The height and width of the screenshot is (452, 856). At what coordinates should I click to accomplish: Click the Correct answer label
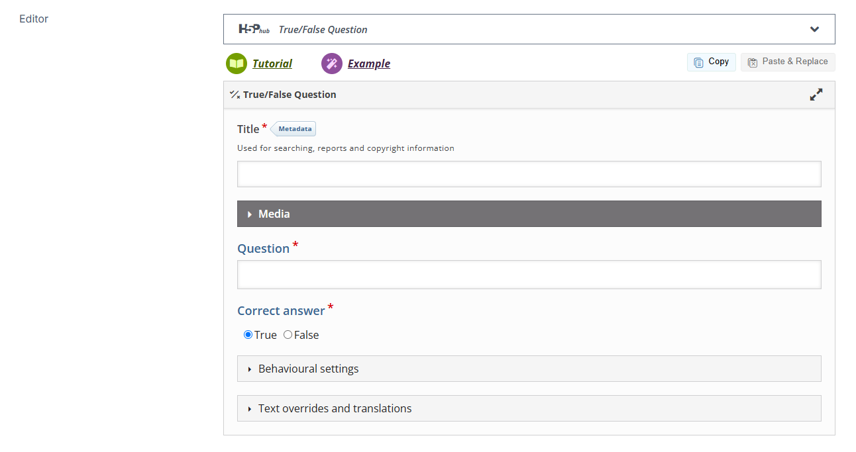(281, 310)
